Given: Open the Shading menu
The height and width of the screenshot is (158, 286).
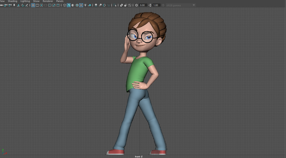Looking at the screenshot, I should 12,1.
